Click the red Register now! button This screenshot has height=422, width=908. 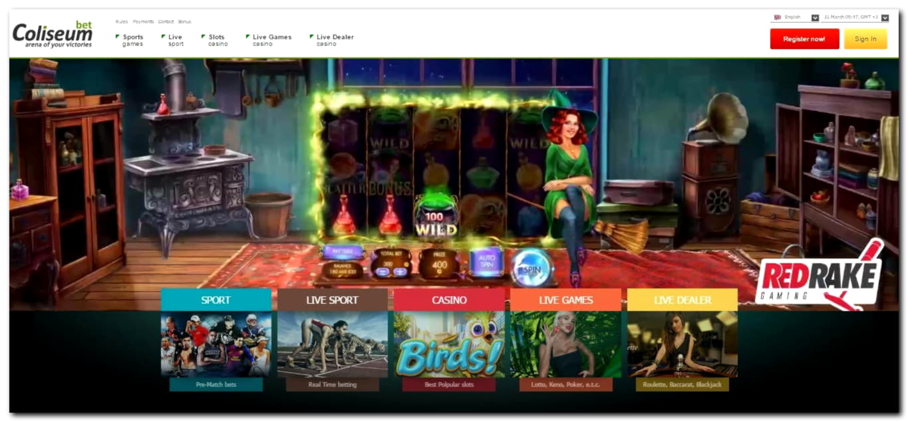tap(804, 39)
